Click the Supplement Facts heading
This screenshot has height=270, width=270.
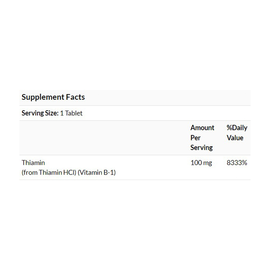pos(53,97)
